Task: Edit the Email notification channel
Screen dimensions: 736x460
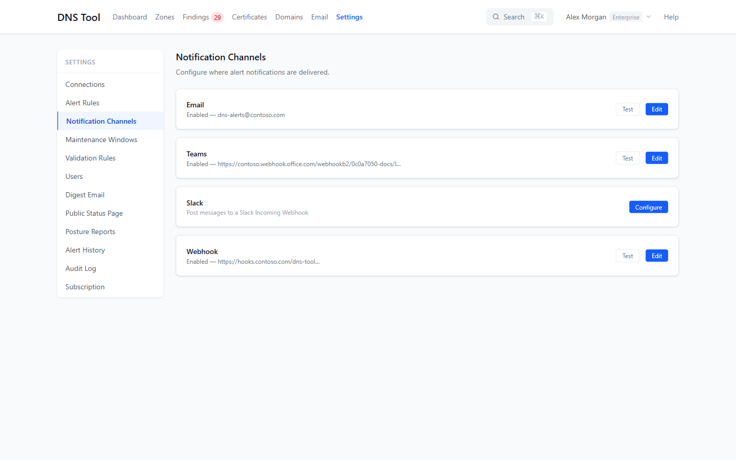Action: 657,109
